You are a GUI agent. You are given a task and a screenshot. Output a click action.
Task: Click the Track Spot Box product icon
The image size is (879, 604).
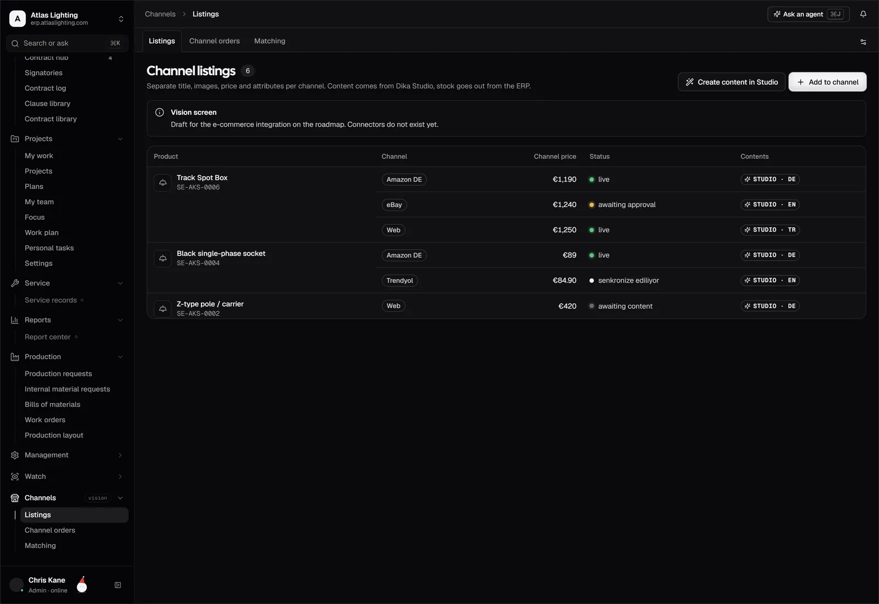tap(163, 182)
